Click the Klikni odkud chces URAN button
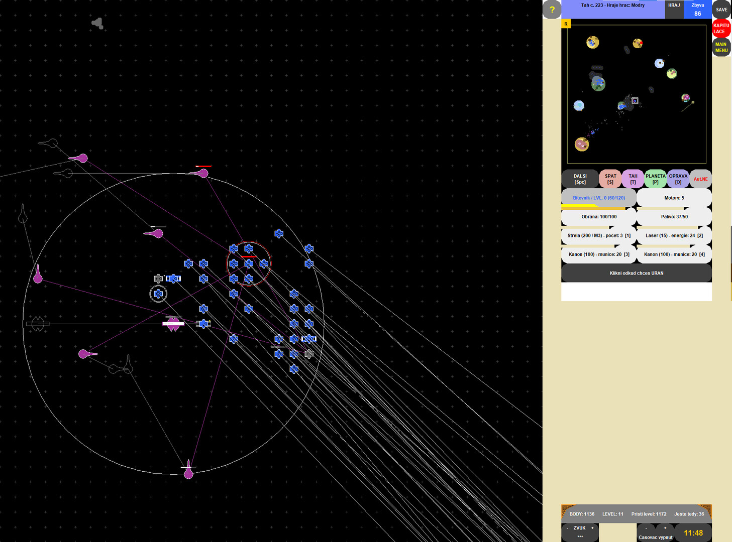 (x=636, y=273)
